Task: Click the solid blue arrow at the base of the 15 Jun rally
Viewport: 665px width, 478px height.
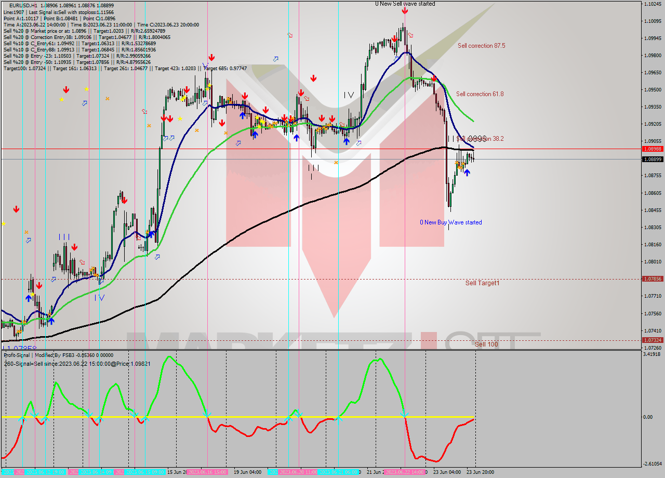Action: [x=150, y=234]
